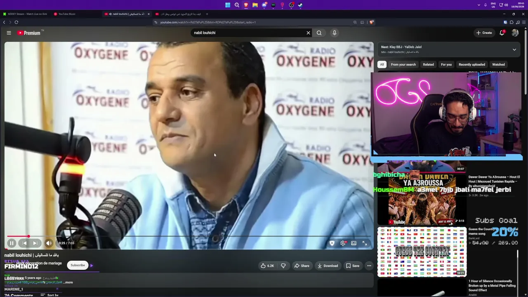This screenshot has width=528, height=297.
Task: Open the 1 Hour of Silence video title
Action: click(x=492, y=285)
